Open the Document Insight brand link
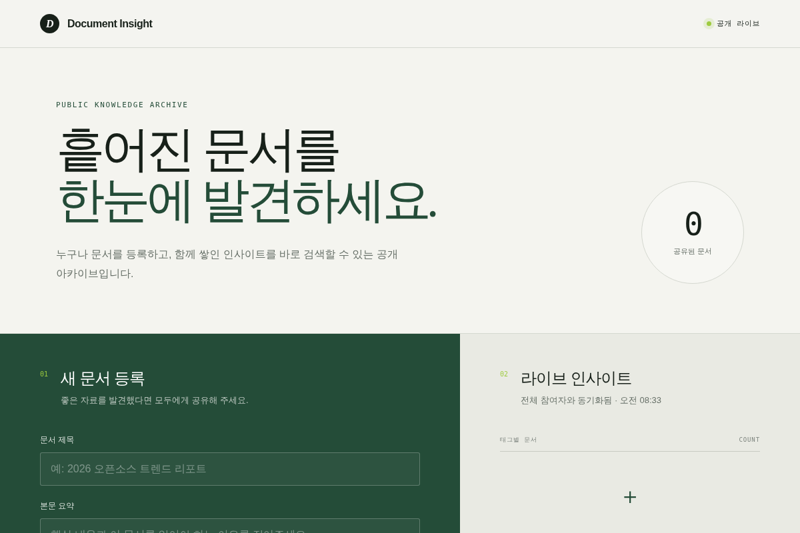The height and width of the screenshot is (533, 800). 96,24
